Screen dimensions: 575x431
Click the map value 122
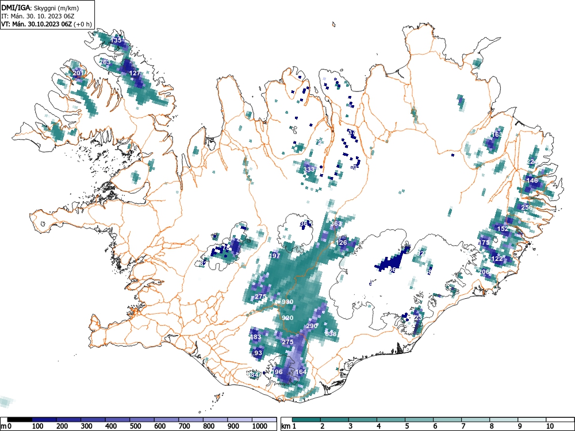[x=497, y=259]
